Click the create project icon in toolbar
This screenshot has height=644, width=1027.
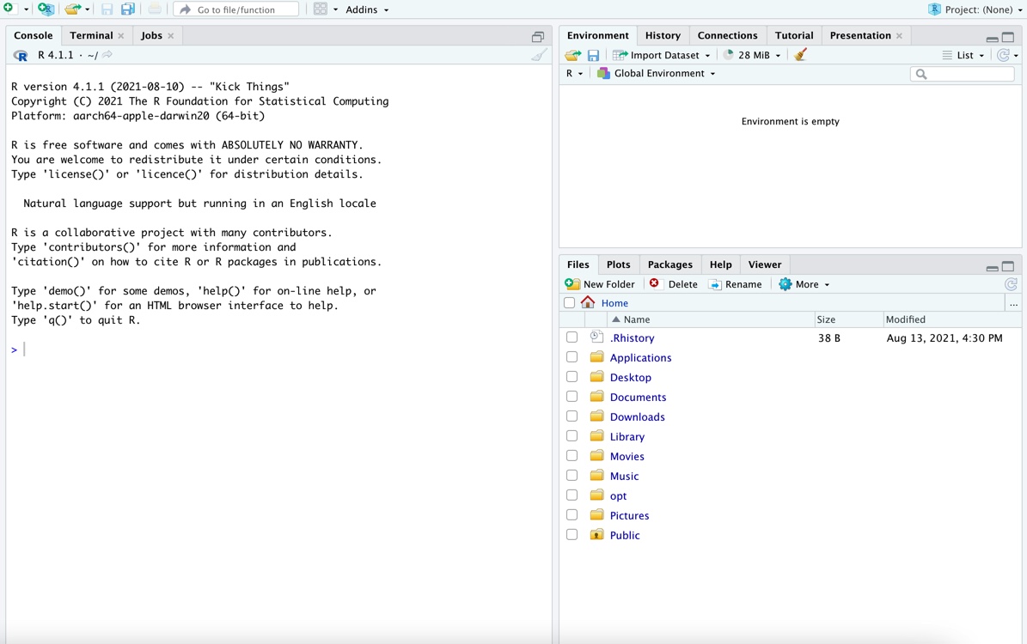pyautogui.click(x=46, y=9)
